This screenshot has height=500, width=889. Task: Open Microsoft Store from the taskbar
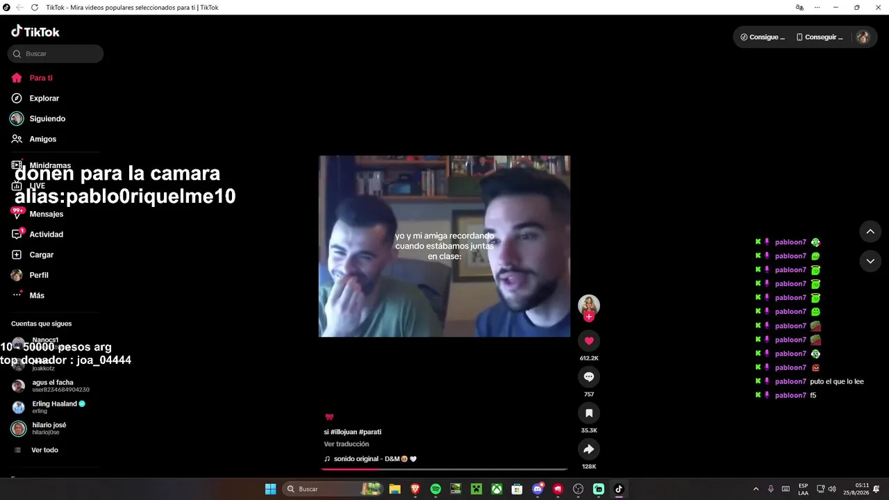tap(517, 489)
